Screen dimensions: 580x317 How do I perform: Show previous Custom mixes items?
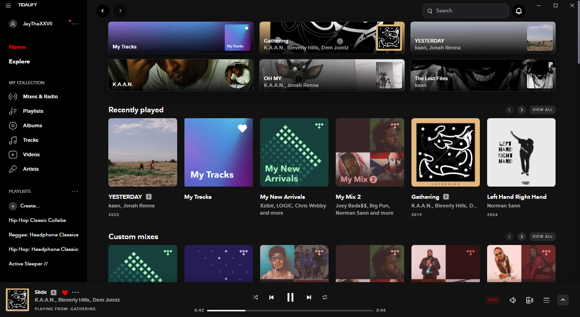(x=510, y=236)
